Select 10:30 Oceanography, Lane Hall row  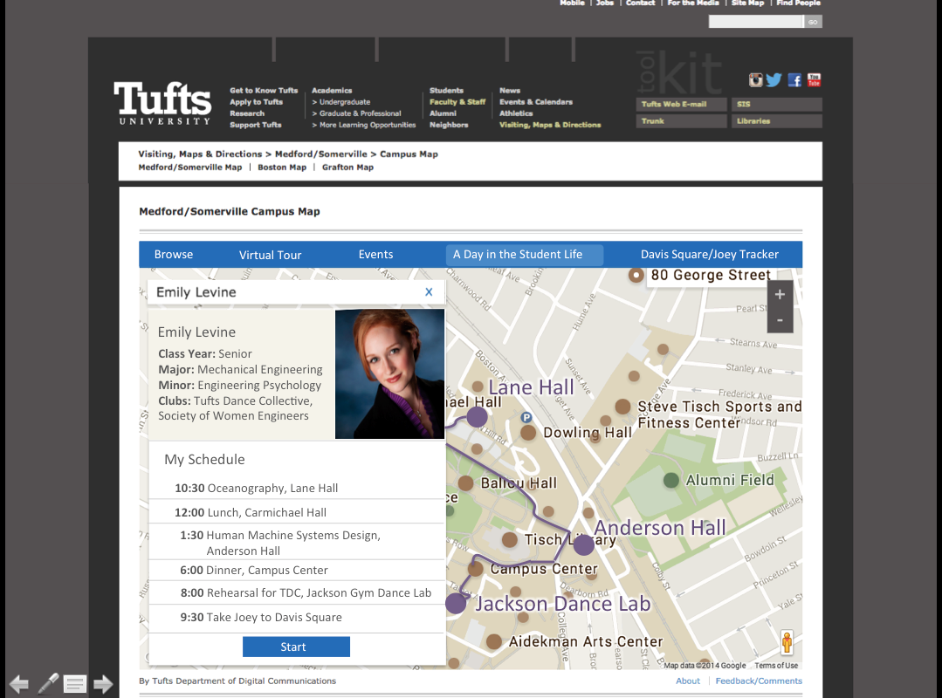click(x=296, y=488)
